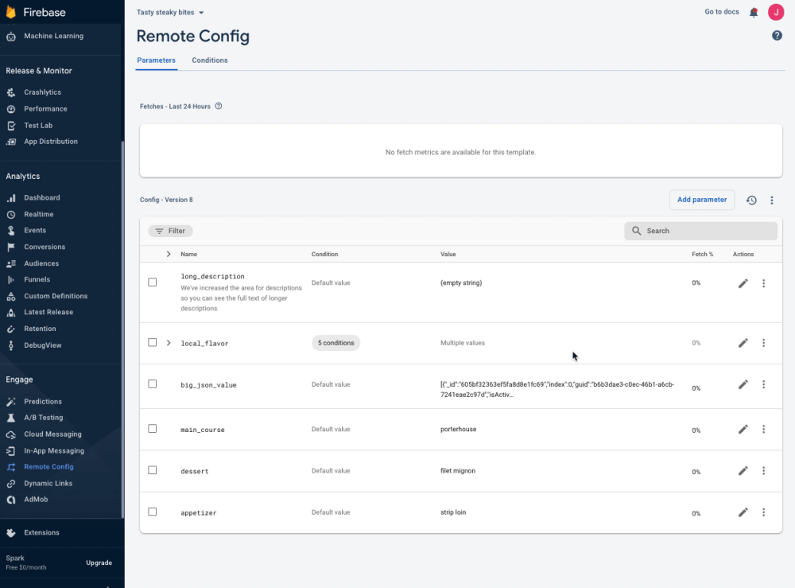Open Crashlytics in the sidebar
This screenshot has width=795, height=588.
pos(42,92)
